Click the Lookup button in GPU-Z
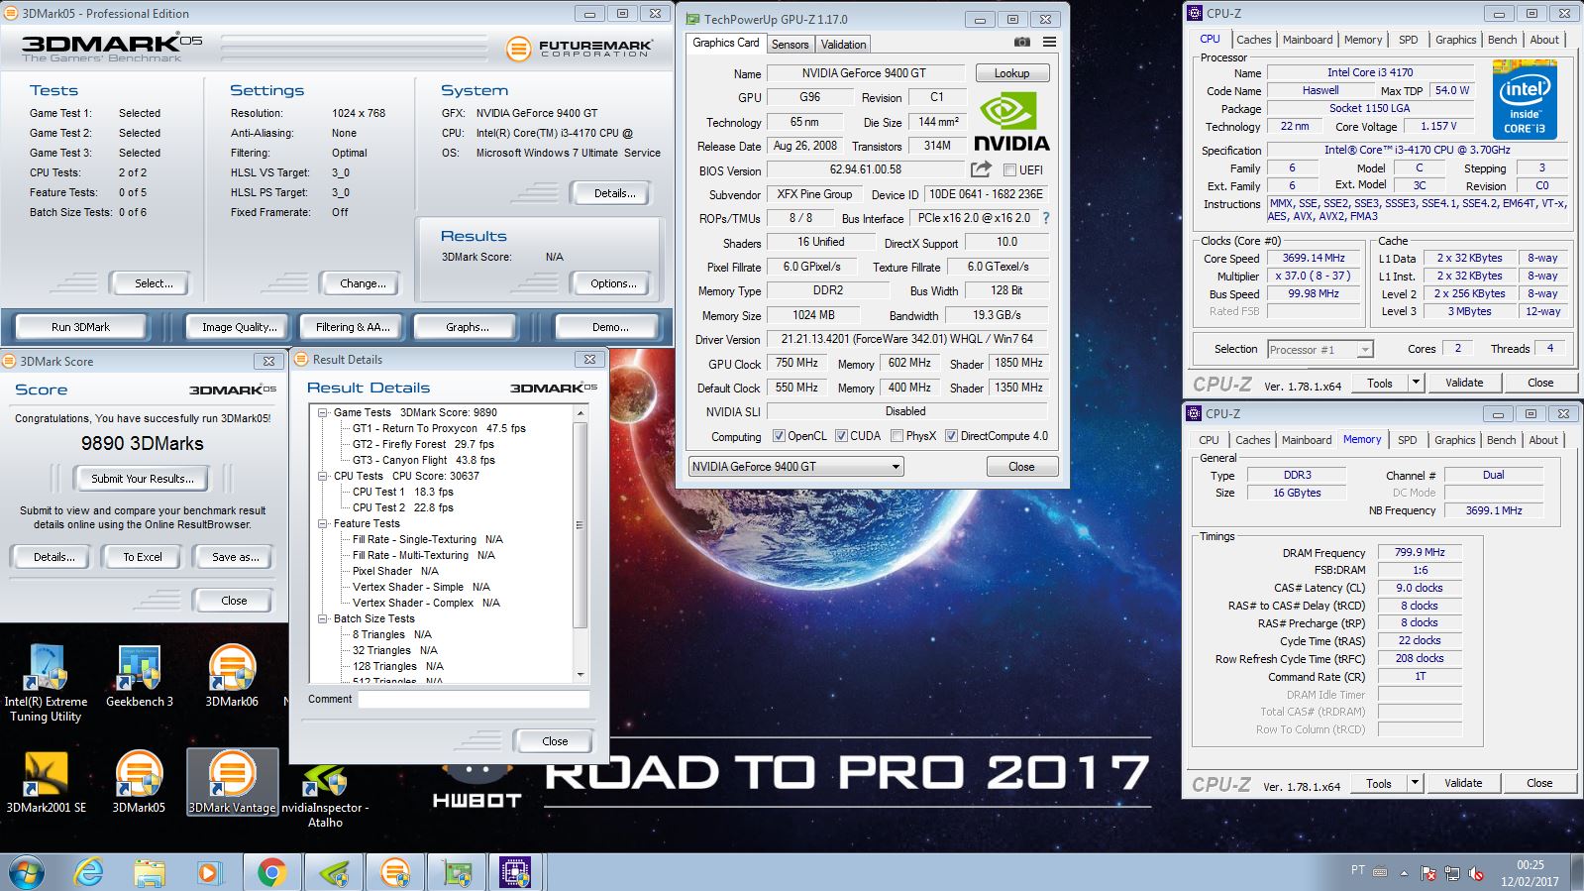1584x891 pixels. pyautogui.click(x=1011, y=73)
